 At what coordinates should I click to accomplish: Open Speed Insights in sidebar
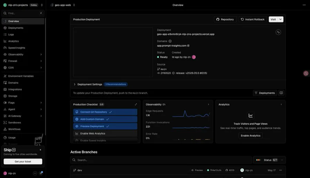23,48
